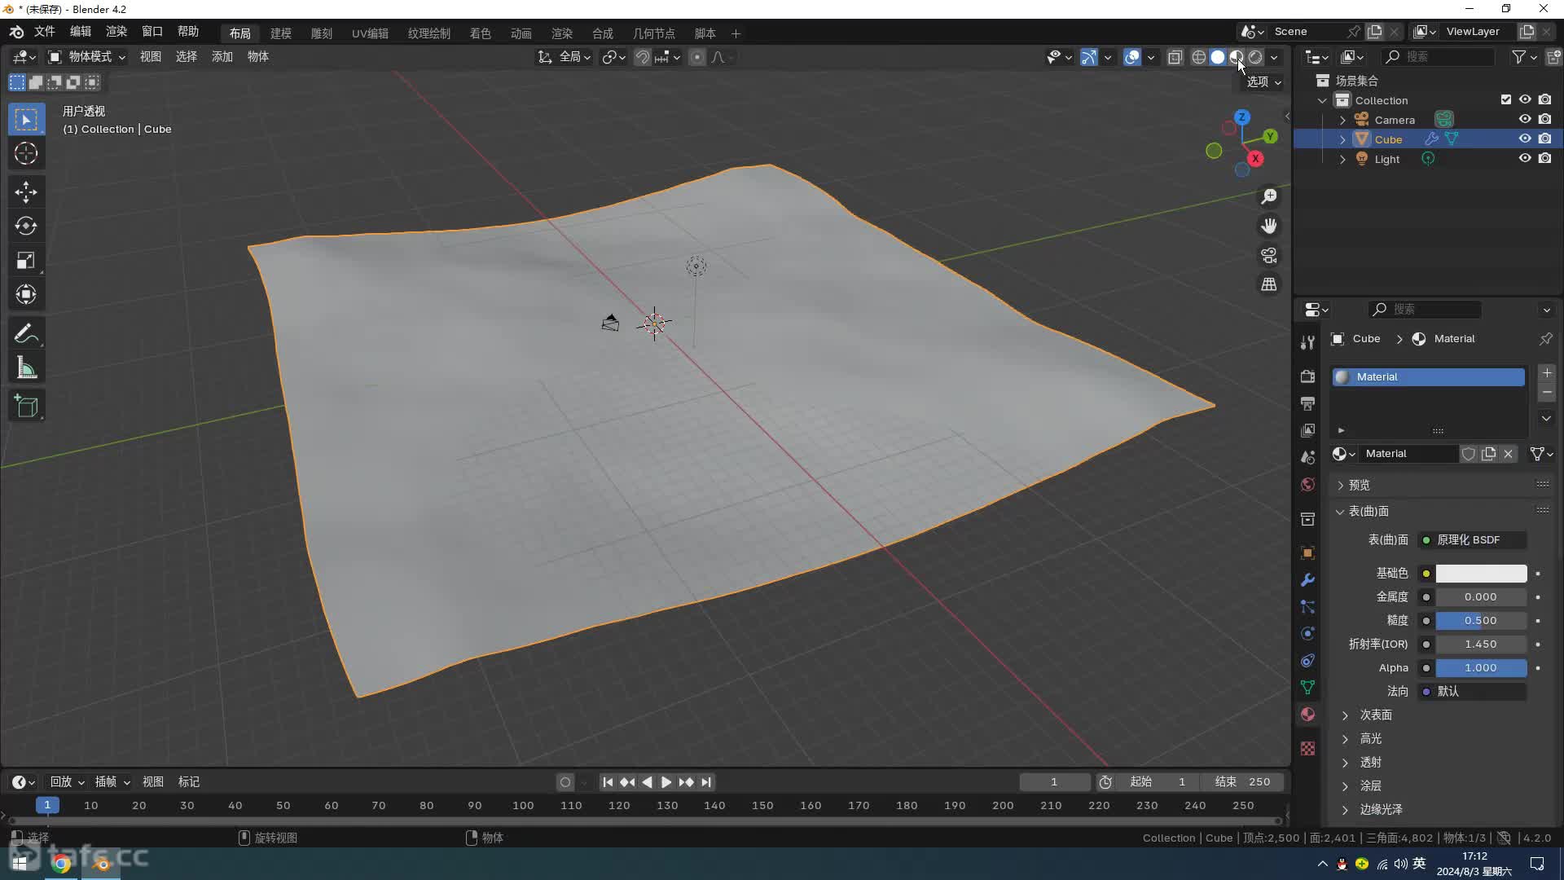Open the Options dropdown in viewport
This screenshot has width=1564, height=880.
(1264, 81)
